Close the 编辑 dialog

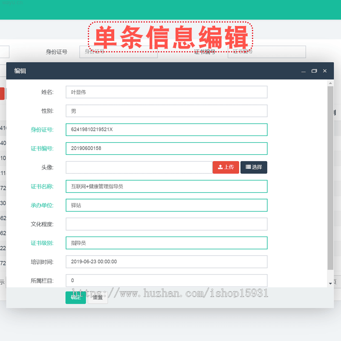pyautogui.click(x=325, y=71)
